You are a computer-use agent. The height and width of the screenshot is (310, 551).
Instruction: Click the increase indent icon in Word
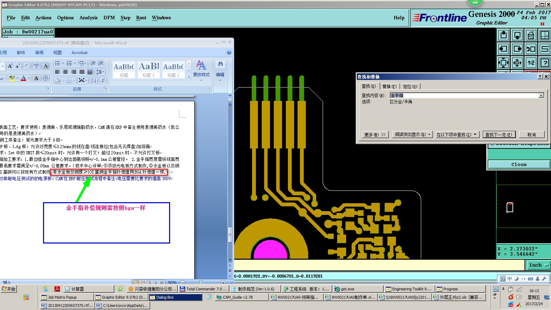[101, 63]
